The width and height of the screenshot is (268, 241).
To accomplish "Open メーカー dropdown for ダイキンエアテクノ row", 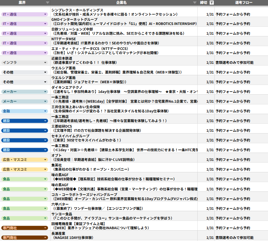I will (x=45, y=92).
